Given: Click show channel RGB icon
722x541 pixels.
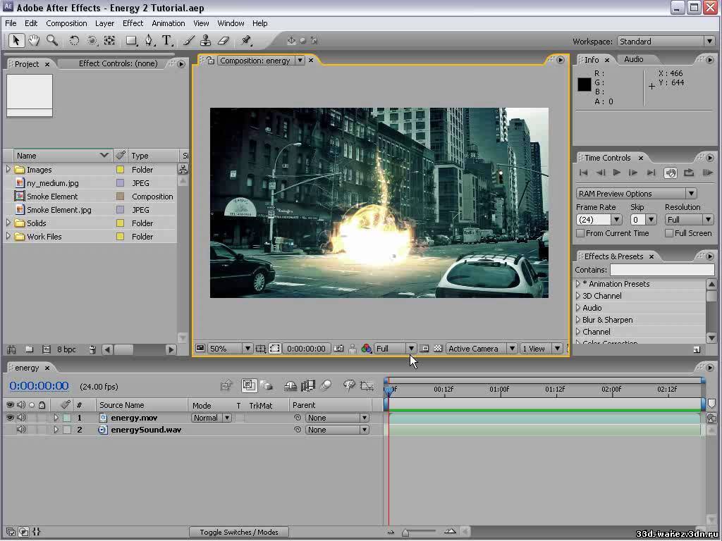Looking at the screenshot, I should [x=367, y=349].
